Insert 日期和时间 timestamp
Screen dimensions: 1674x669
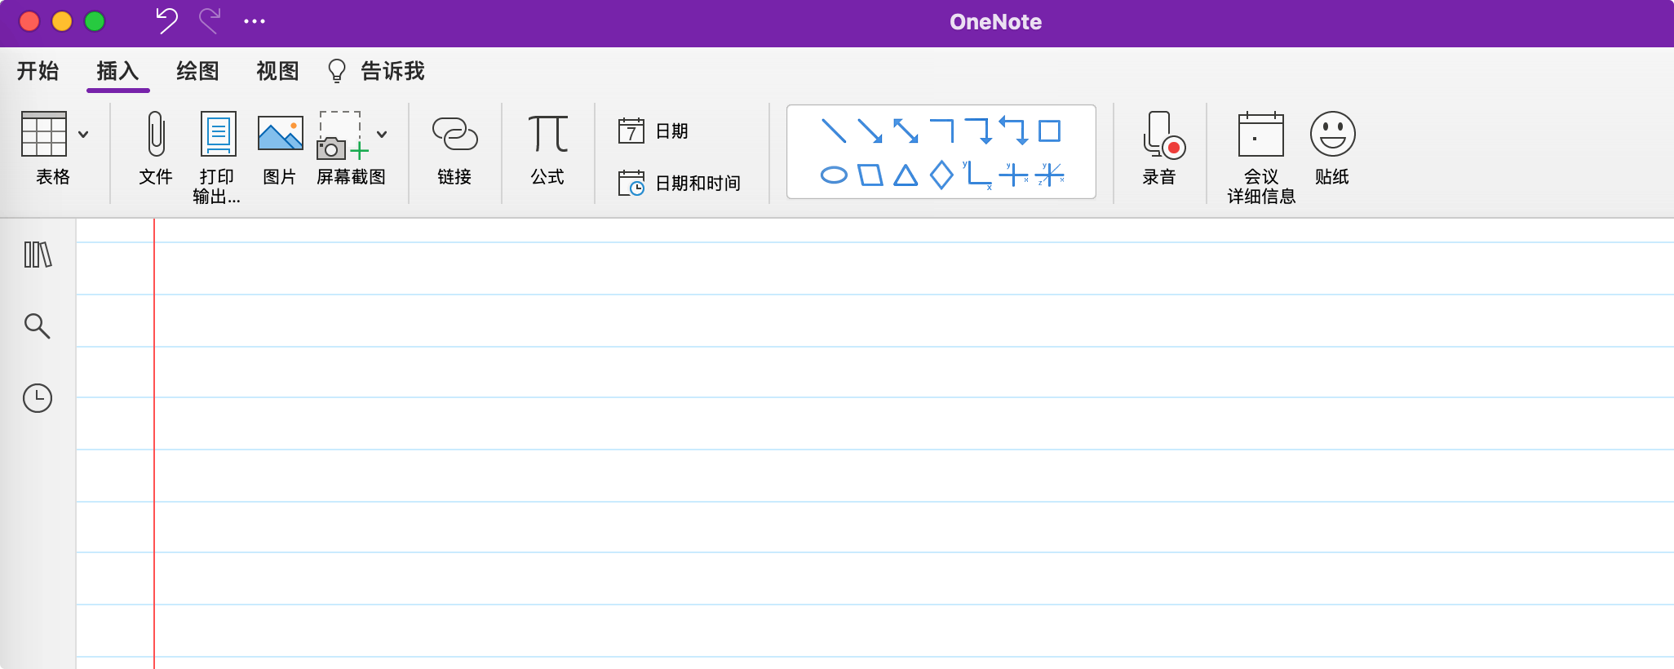pyautogui.click(x=680, y=183)
